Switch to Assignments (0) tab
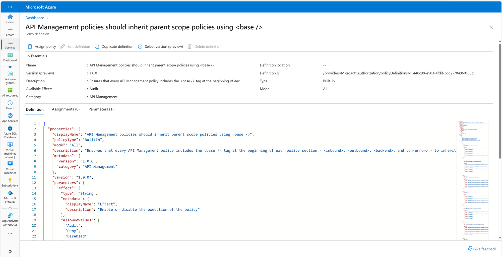This screenshot has width=502, height=257. coord(66,109)
